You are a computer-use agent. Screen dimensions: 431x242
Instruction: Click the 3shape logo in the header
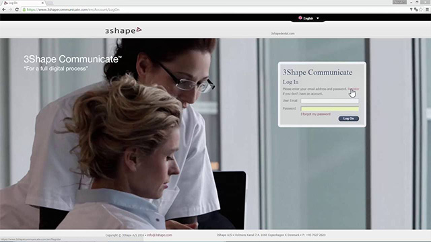click(123, 30)
